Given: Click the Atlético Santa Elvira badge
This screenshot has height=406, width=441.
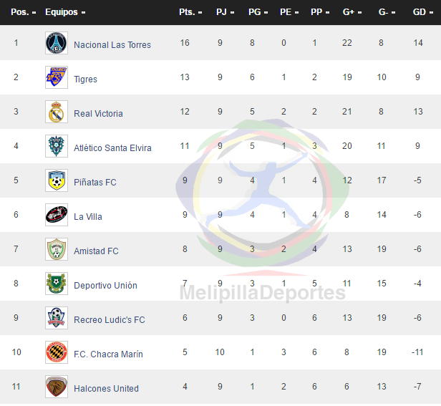Looking at the screenshot, I should (x=57, y=146).
